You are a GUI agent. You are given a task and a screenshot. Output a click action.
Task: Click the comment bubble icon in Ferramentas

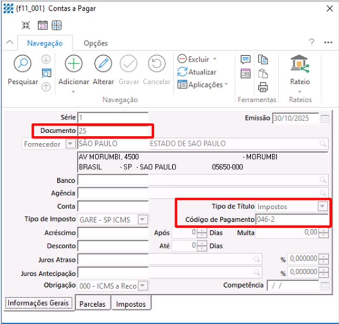245,59
